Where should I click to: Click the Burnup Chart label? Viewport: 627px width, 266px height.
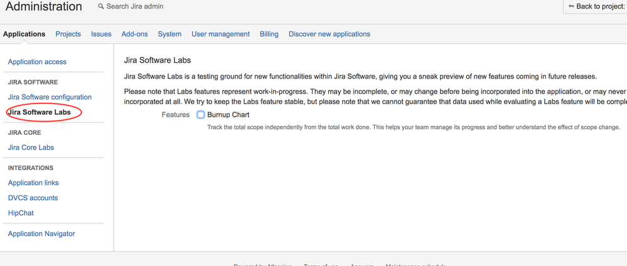(x=228, y=115)
